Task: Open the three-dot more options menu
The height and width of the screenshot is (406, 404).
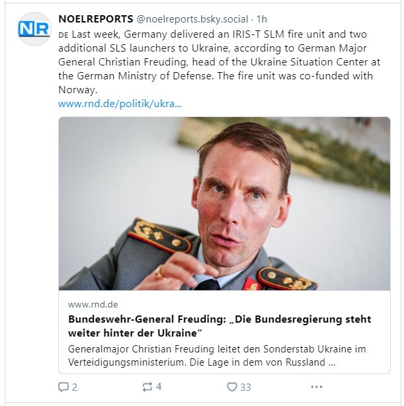Action: coord(317,387)
